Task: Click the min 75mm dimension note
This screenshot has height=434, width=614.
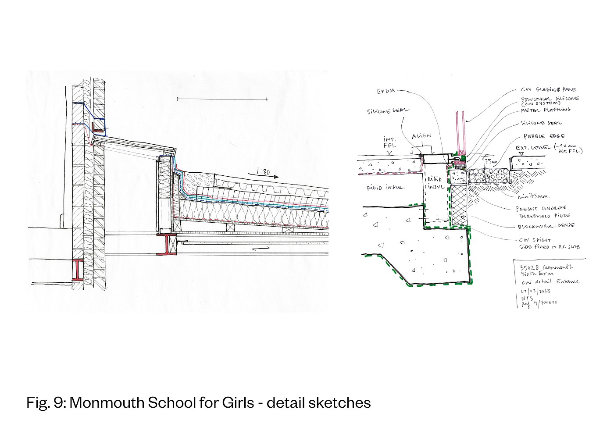Action: pos(533,196)
